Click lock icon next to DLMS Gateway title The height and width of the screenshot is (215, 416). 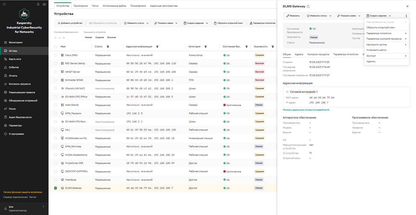click(308, 6)
